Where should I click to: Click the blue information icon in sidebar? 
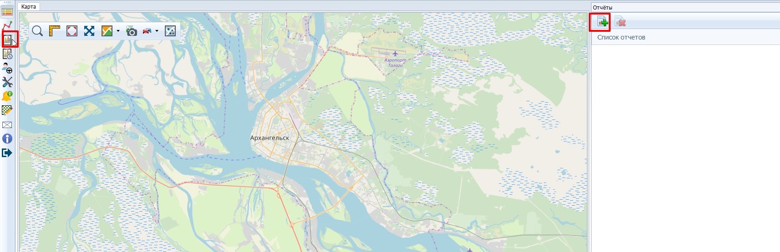tap(7, 138)
